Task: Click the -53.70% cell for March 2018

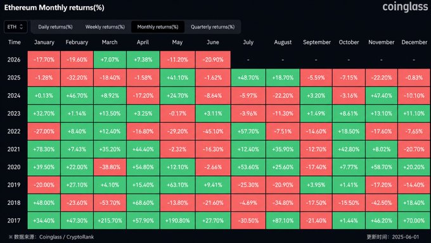Action: 110,202
